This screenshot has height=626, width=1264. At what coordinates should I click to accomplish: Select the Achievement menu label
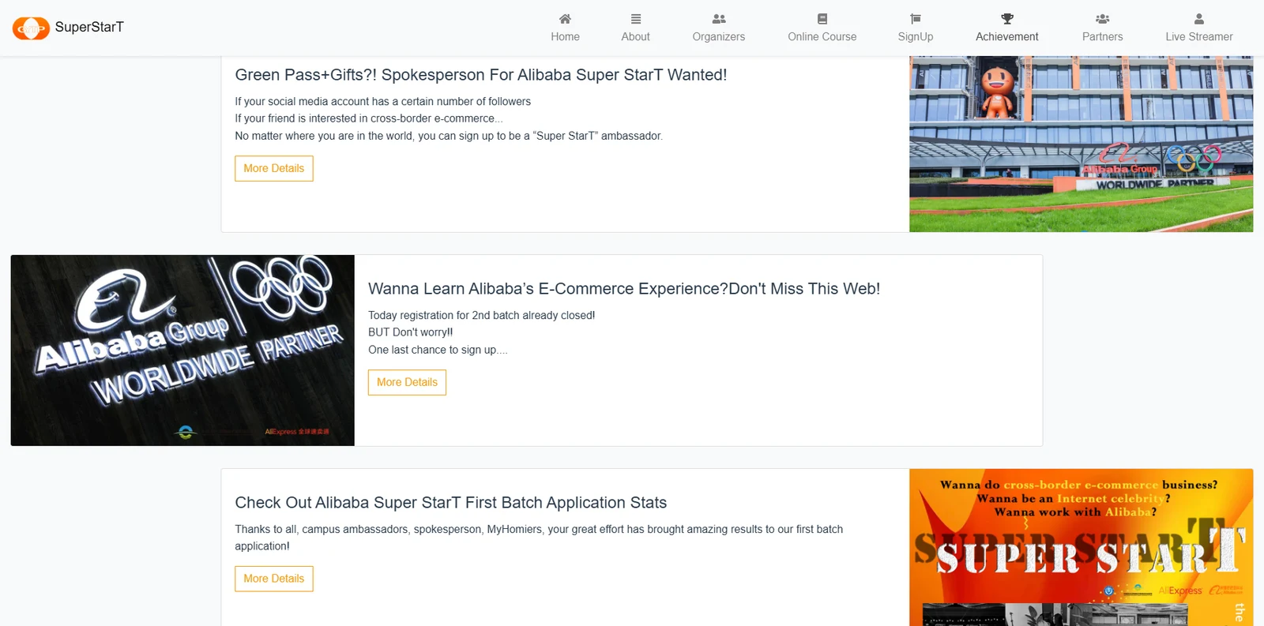[x=1007, y=37]
